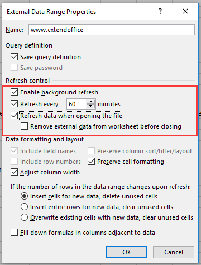Uncheck Refresh data when opening the file

point(15,116)
